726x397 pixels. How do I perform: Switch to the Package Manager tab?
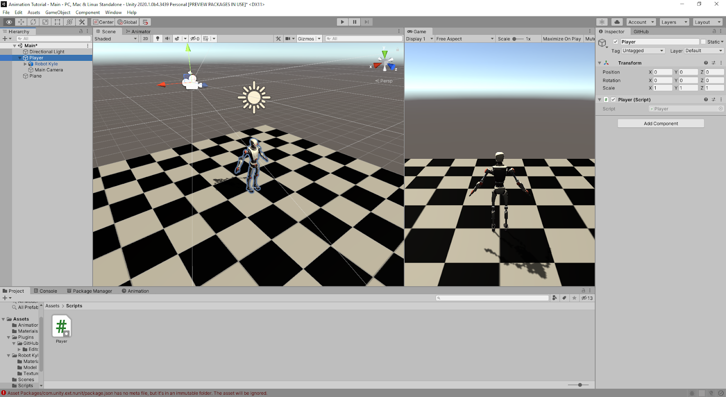click(89, 291)
